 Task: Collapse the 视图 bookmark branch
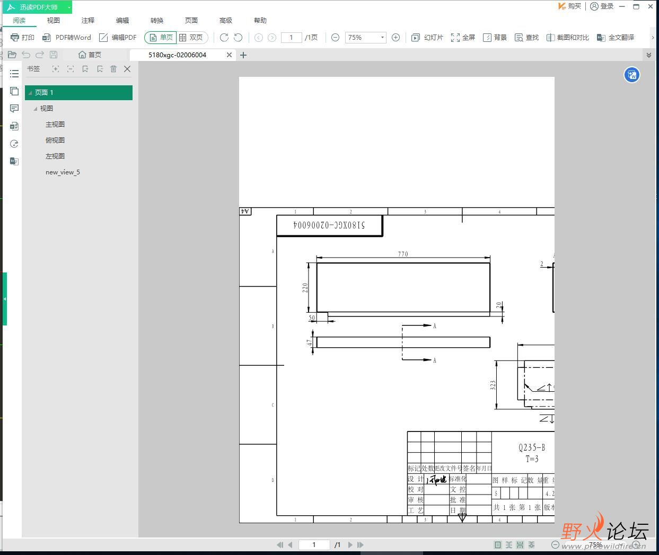point(36,109)
